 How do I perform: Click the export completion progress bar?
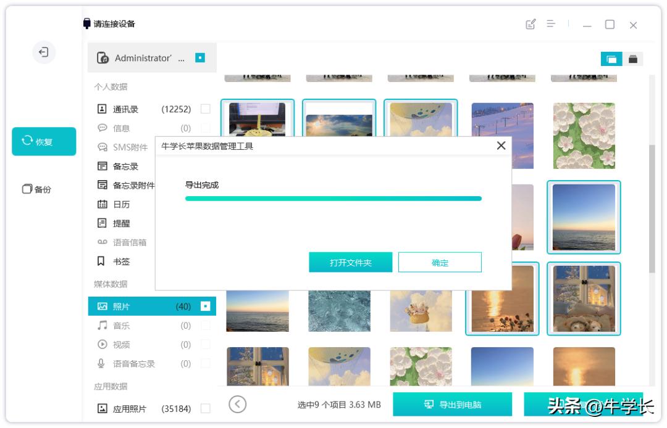333,199
